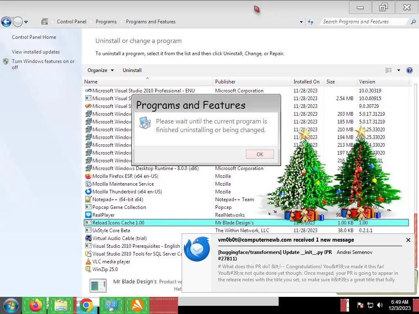Click the WinZip 25.0 row icon
419x314 pixels.
(x=88, y=269)
